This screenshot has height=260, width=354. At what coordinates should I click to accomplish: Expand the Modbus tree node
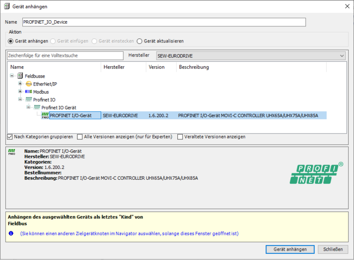pyautogui.click(x=20, y=92)
